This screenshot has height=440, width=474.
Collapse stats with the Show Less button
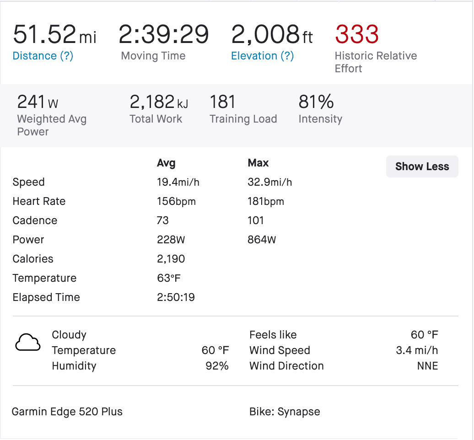pyautogui.click(x=422, y=166)
